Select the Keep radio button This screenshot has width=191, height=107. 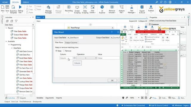coord(56,51)
